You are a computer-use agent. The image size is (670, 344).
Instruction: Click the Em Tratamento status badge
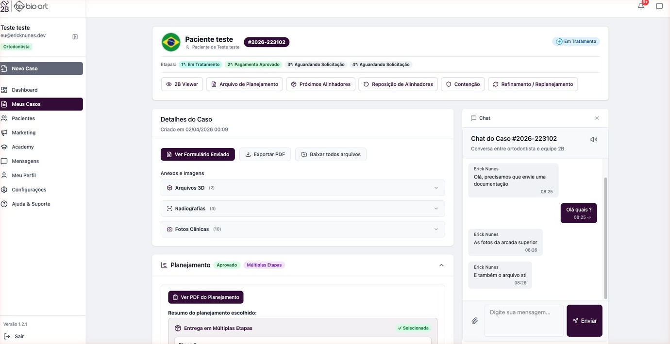tap(576, 42)
